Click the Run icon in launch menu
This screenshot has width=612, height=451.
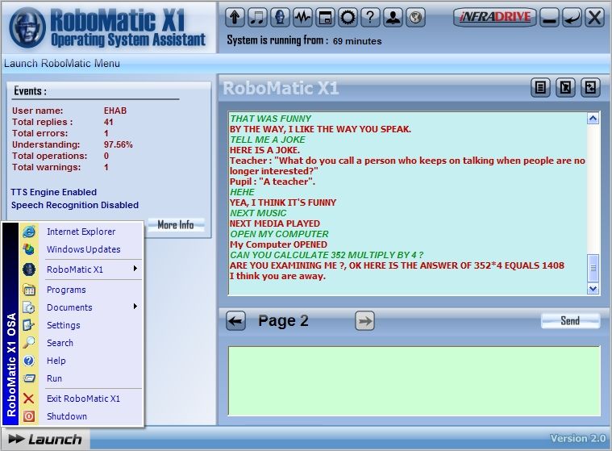coord(29,378)
